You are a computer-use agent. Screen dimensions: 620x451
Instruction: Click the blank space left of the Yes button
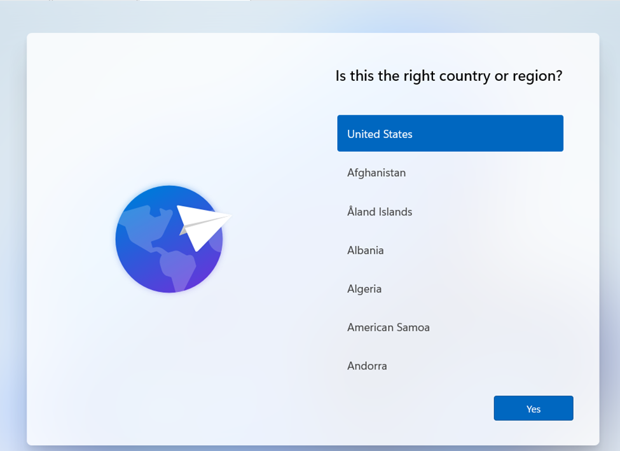(413, 408)
